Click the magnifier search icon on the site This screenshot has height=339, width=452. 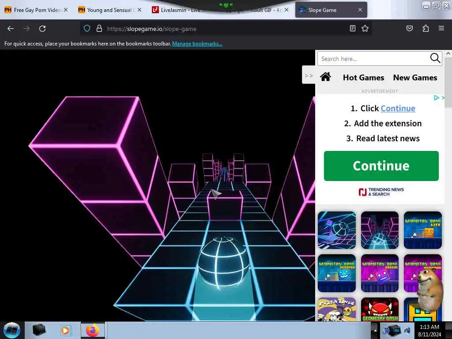(x=435, y=58)
